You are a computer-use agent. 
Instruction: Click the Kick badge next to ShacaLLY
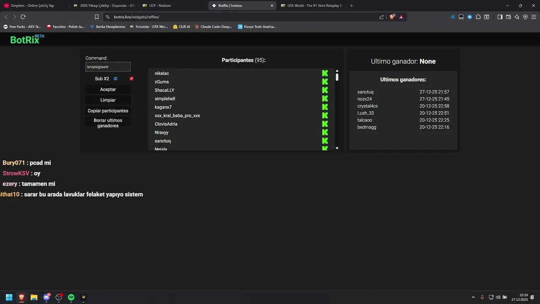[x=325, y=90]
